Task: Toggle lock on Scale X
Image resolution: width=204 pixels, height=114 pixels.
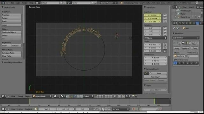Action: [165, 45]
